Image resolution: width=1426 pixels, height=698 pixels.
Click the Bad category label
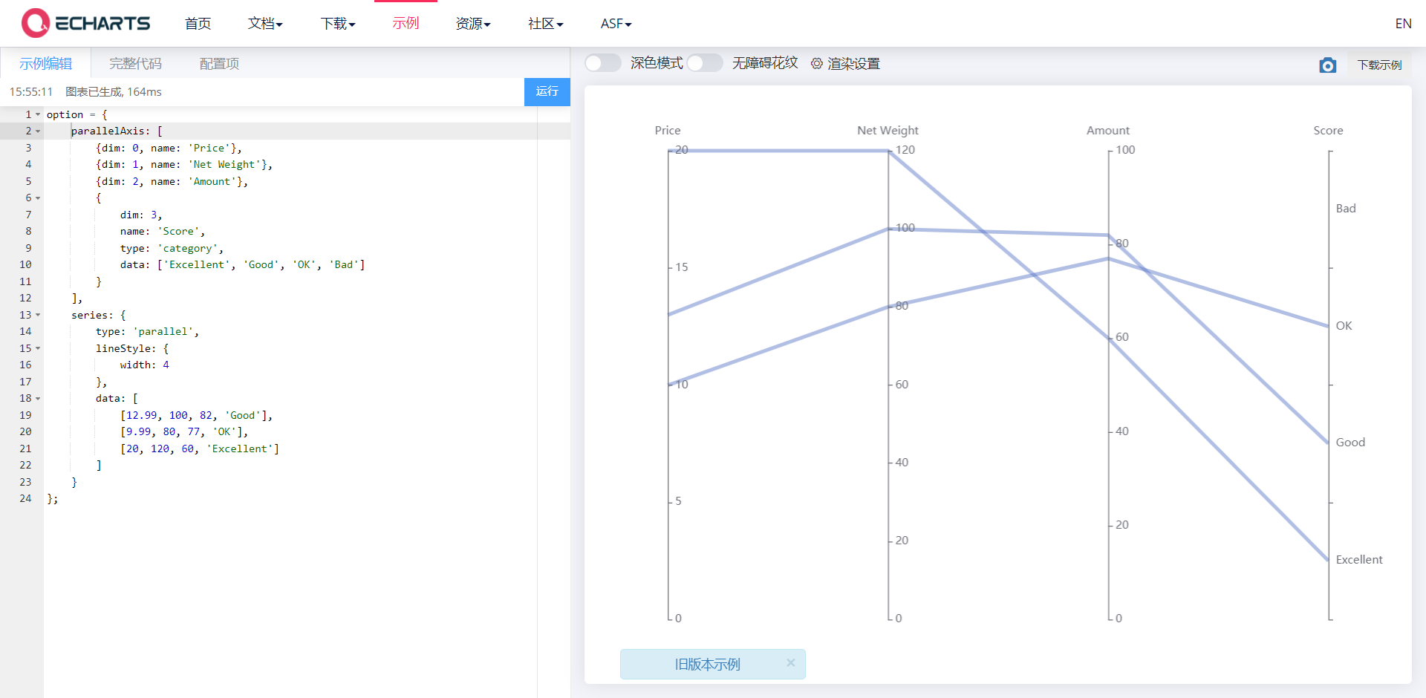click(1346, 209)
